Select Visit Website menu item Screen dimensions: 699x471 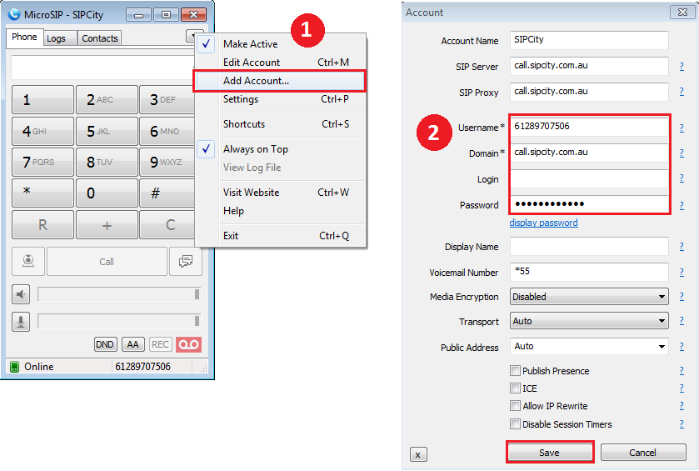281,193
